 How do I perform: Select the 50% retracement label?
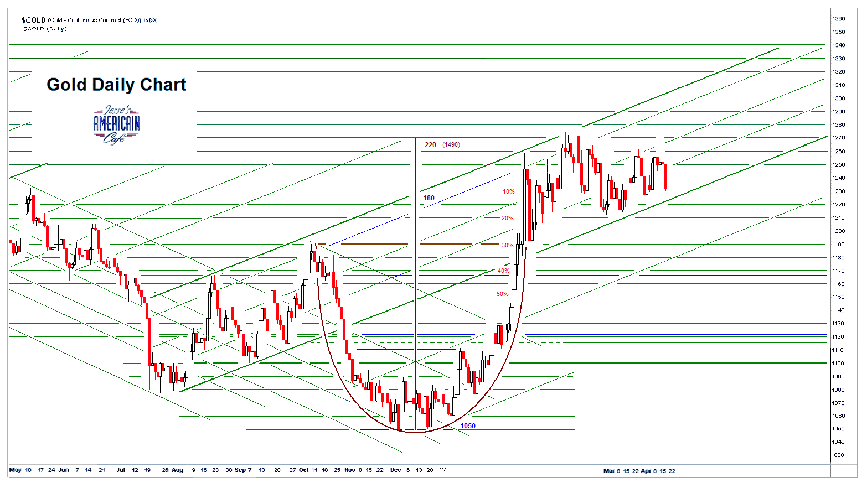[502, 294]
